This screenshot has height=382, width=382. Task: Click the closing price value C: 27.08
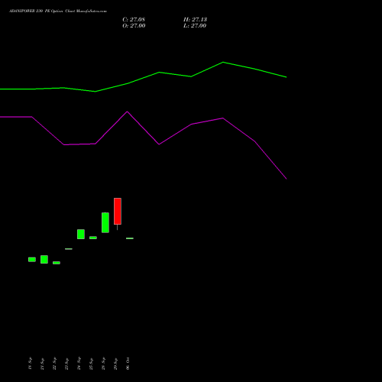(x=134, y=20)
